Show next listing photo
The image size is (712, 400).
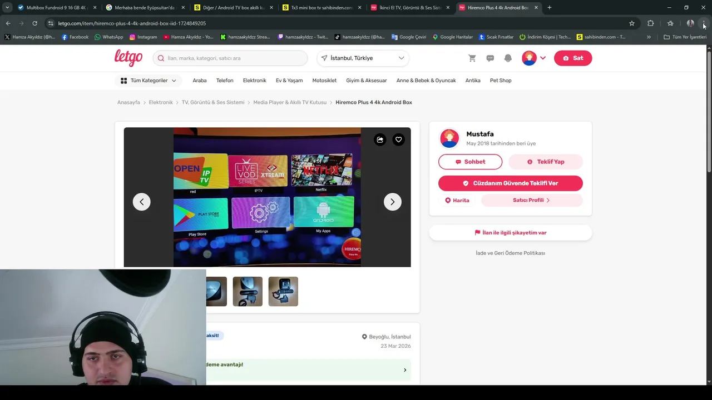(393, 202)
